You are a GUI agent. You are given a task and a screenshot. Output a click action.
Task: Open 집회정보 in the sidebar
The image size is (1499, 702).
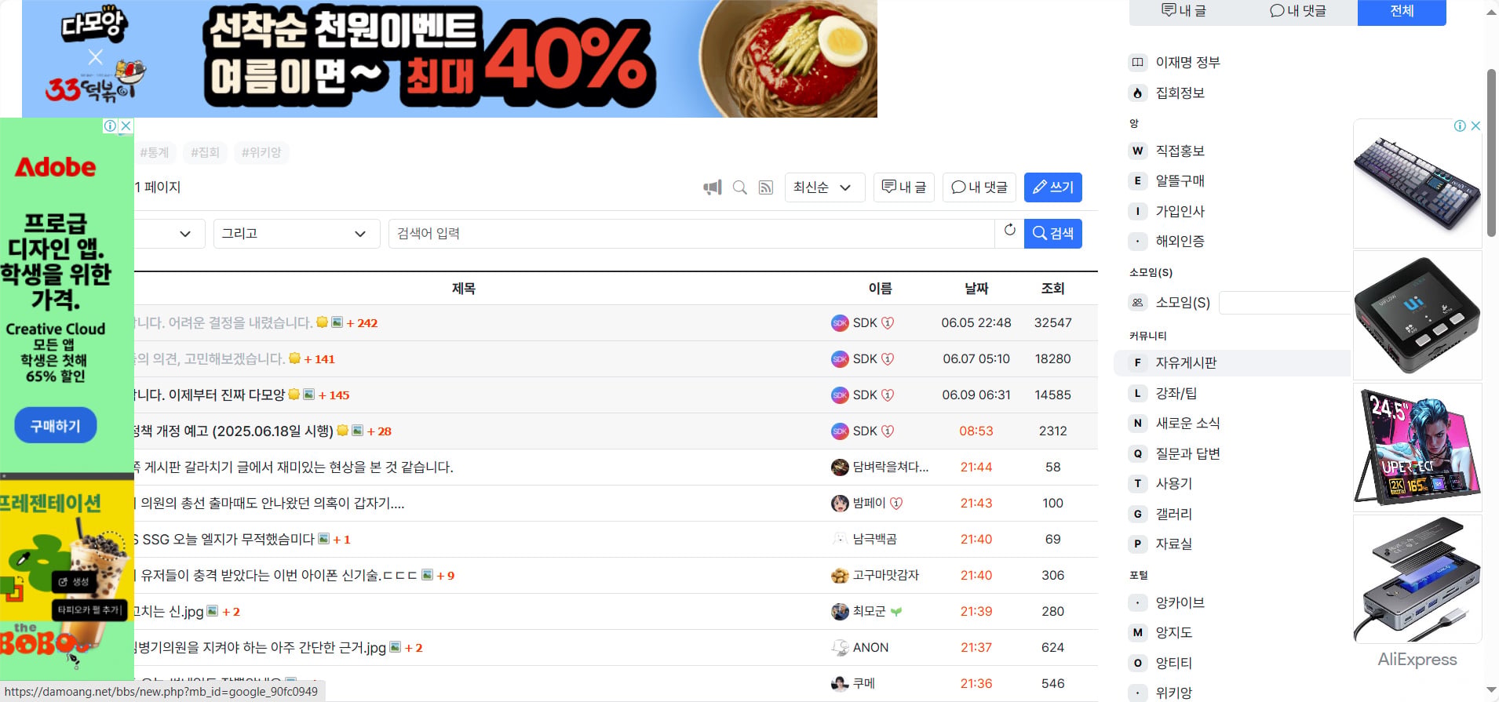point(1180,93)
